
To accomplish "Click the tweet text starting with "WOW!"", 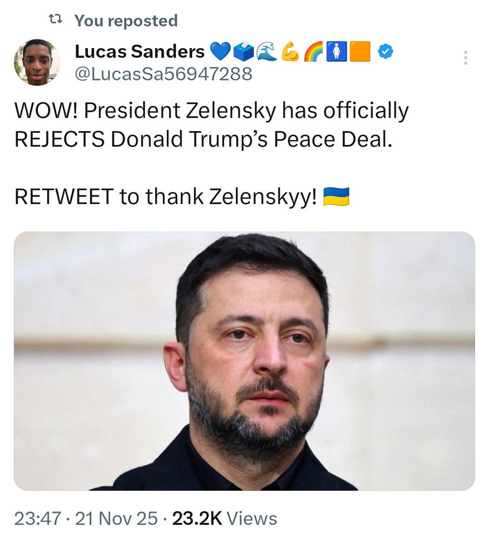I will point(211,124).
